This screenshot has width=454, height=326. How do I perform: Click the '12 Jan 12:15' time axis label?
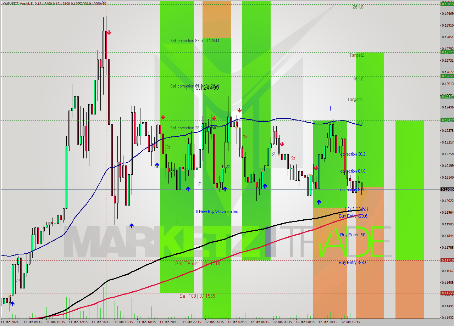pyautogui.click(x=350, y=322)
